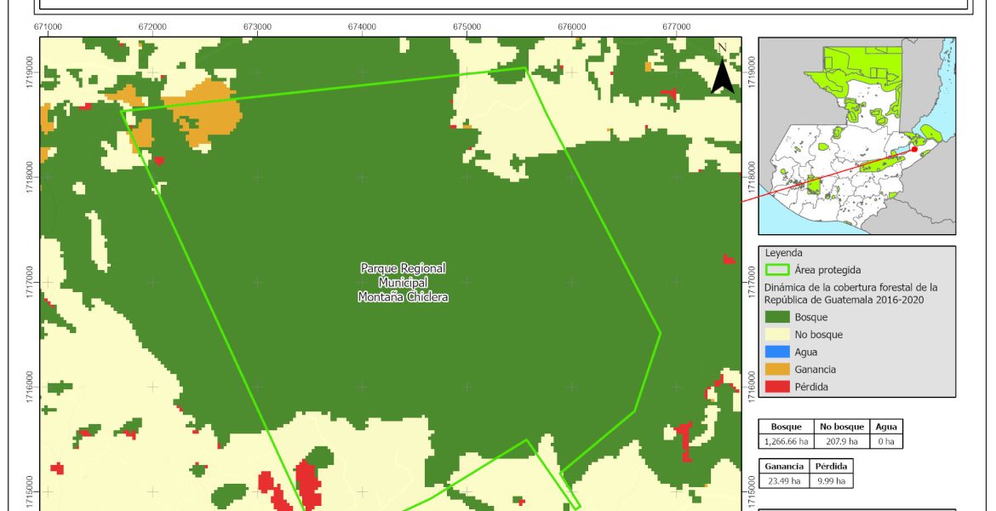
Task: Click the Parque Regional Municipal Montaña Chiclera label
Action: pyautogui.click(x=403, y=283)
